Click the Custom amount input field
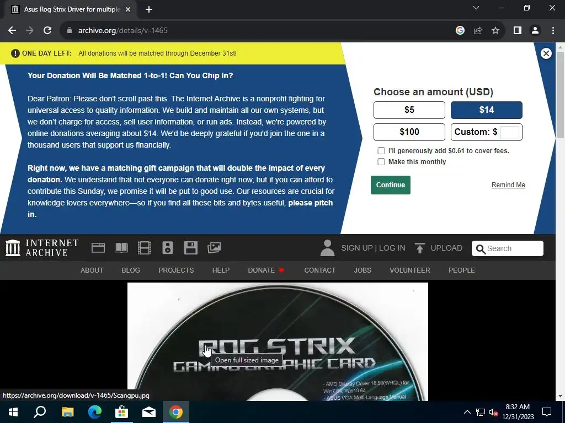565x423 pixels. tap(509, 132)
